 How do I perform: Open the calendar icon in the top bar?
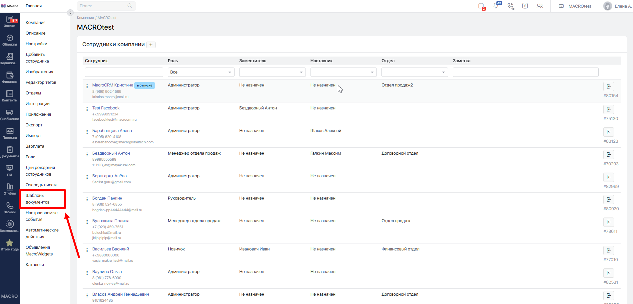click(x=481, y=6)
